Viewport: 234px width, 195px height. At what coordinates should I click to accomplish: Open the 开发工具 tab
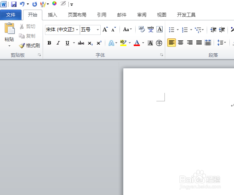tap(186, 15)
